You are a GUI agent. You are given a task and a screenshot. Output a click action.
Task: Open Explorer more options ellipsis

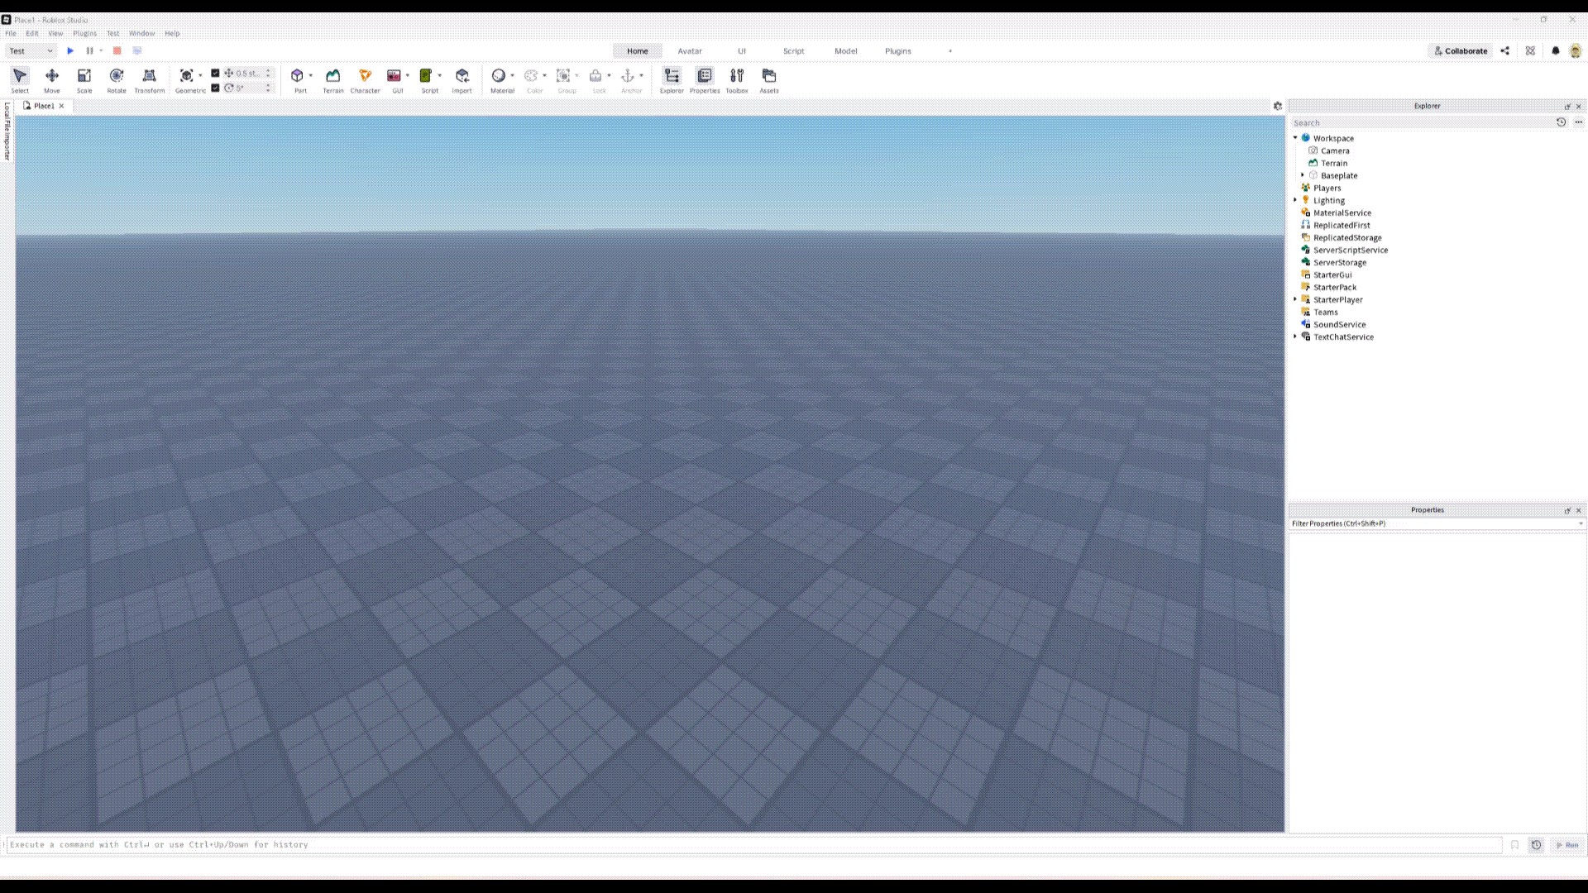1579,122
